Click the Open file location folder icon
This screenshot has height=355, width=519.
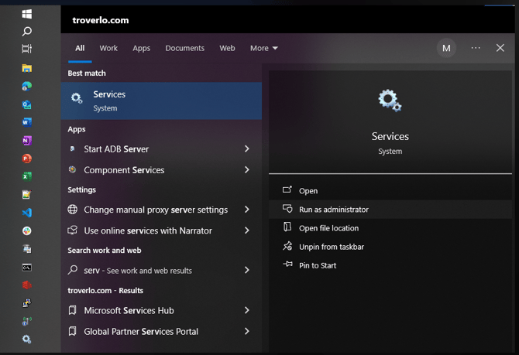pyautogui.click(x=287, y=227)
